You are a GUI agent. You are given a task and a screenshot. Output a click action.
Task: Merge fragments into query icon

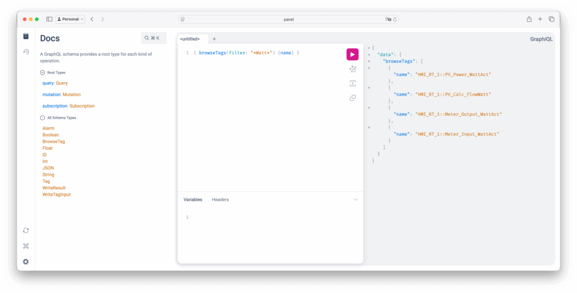coord(353,83)
